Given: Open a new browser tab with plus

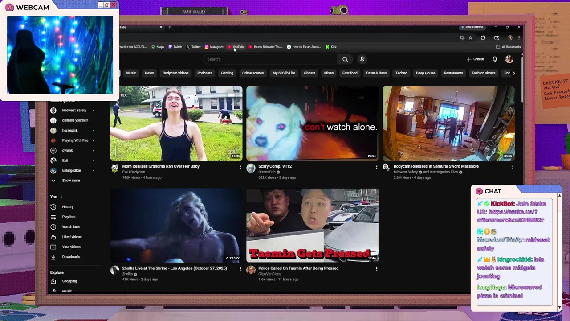Looking at the screenshot, I should (x=170, y=27).
